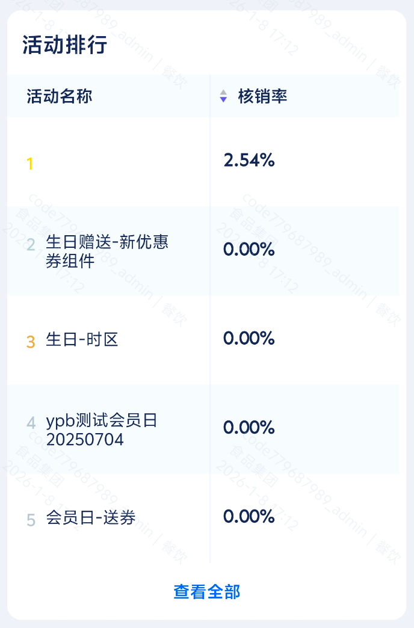Click the 2.54% redemption rate value
Screen dimensions: 414x628
click(x=249, y=161)
